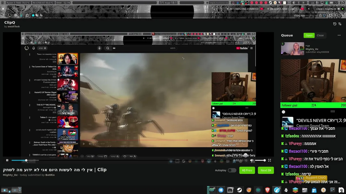The height and width of the screenshot is (194, 346).
Task: Close the clip queue
Action: 320,35
